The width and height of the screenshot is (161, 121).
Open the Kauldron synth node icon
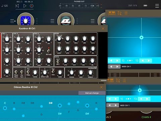click(x=25, y=21)
